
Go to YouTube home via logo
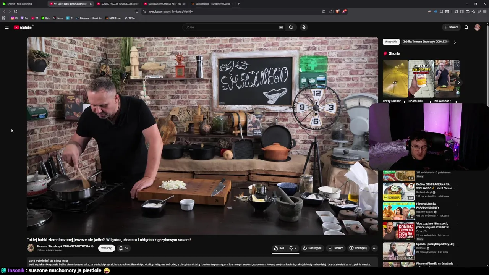pyautogui.click(x=24, y=27)
